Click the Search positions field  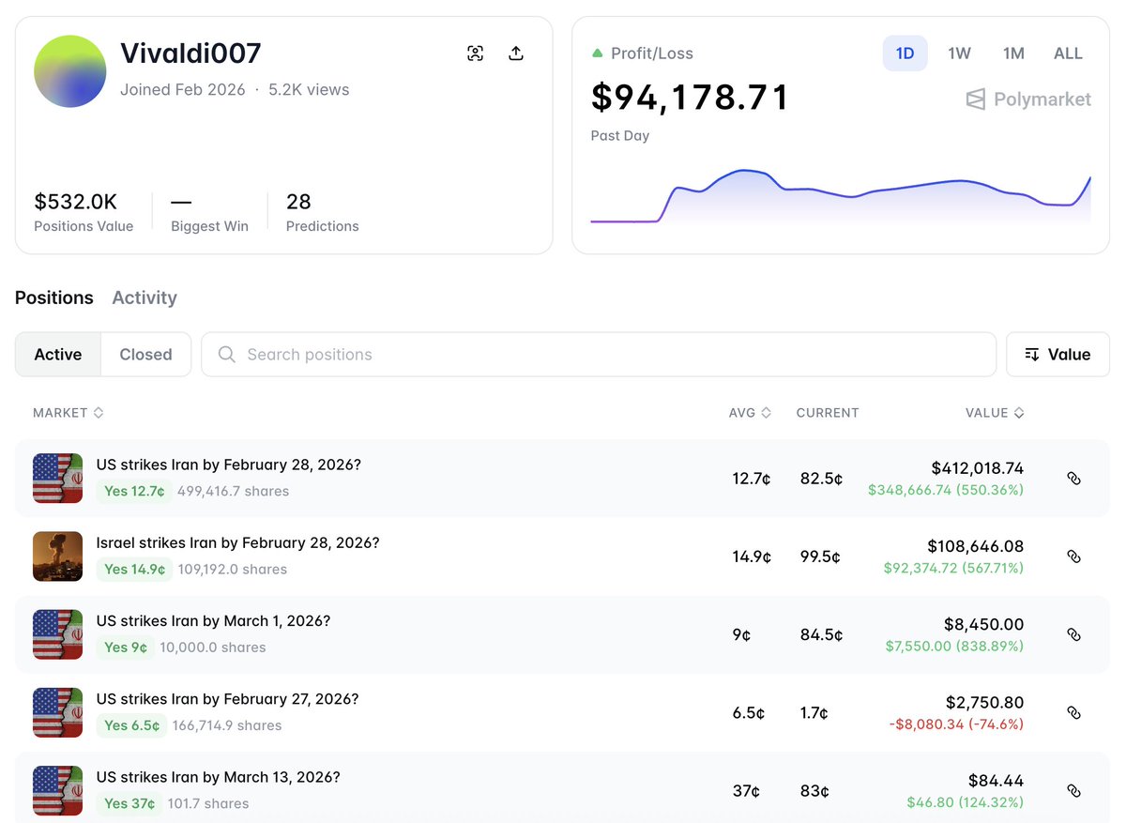click(x=599, y=355)
